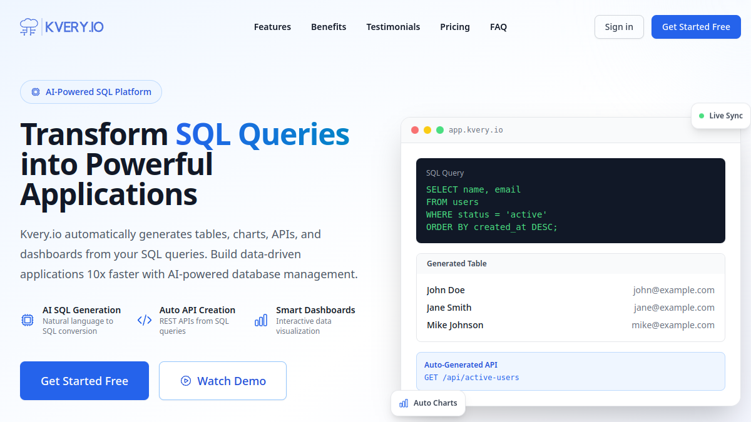Click the 'FROM users' code line

452,202
